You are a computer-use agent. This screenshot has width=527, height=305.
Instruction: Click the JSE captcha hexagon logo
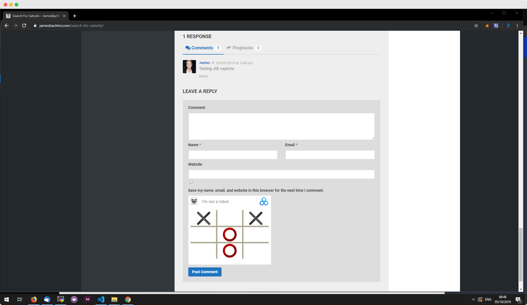(x=264, y=202)
